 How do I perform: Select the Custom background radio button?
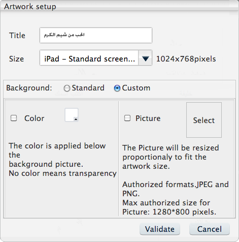point(117,88)
